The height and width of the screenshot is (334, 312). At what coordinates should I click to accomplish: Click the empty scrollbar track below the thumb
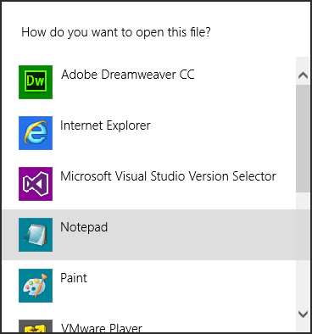(x=303, y=248)
